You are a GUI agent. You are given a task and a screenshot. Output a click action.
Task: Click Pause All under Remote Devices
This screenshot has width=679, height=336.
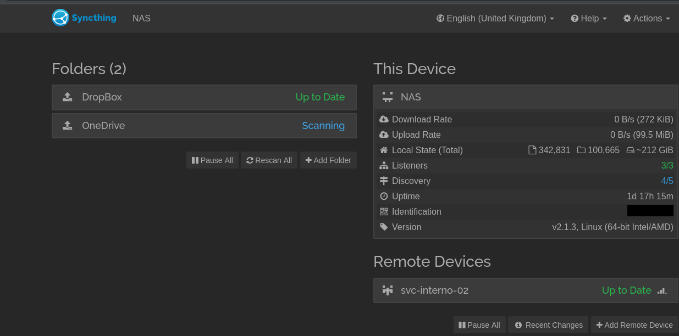pos(479,325)
